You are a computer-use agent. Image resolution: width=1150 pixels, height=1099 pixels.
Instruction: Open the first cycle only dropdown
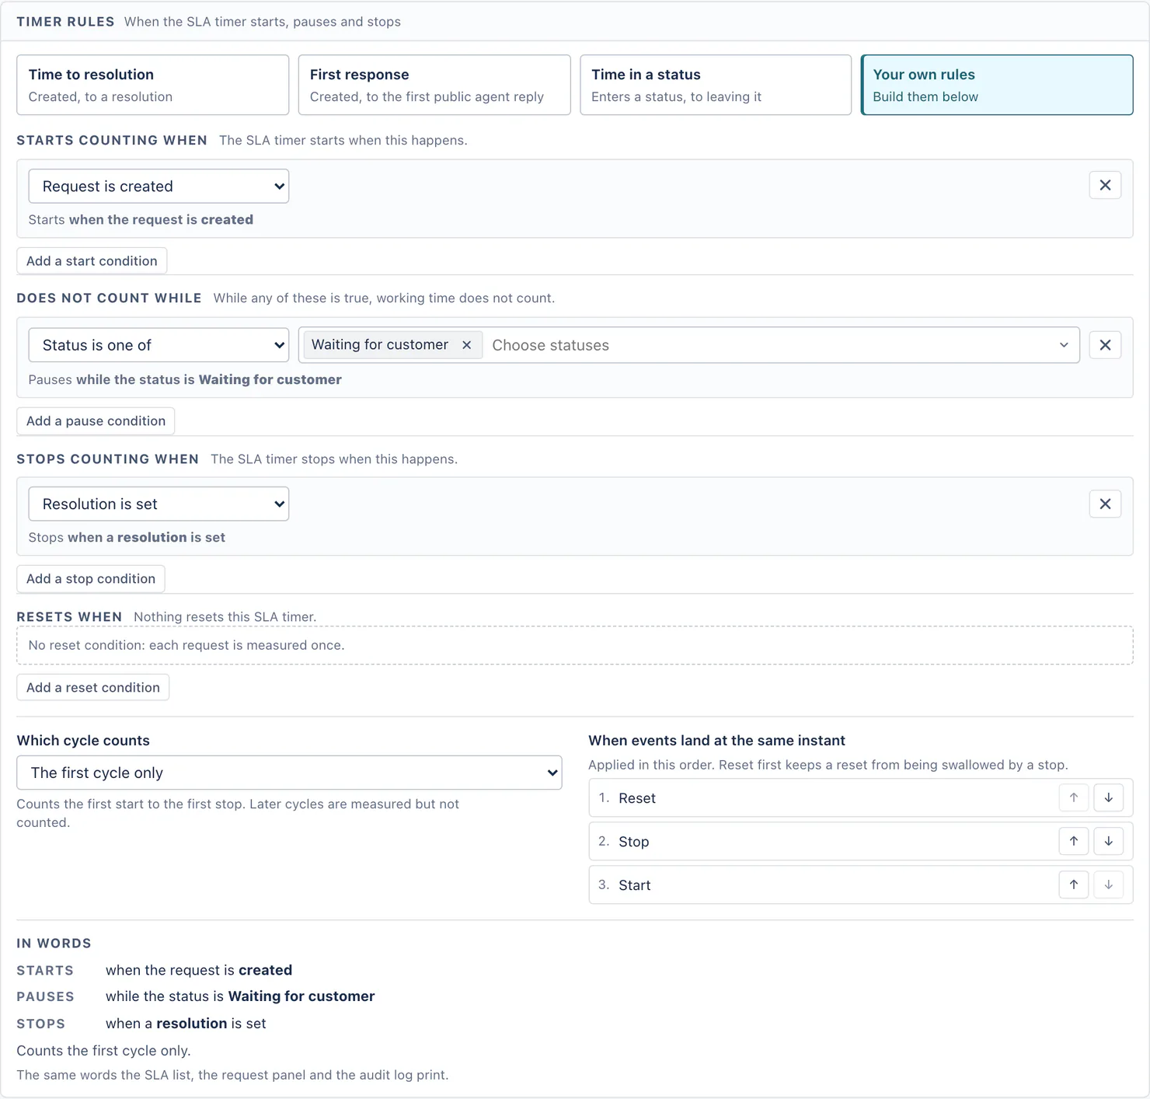289,773
